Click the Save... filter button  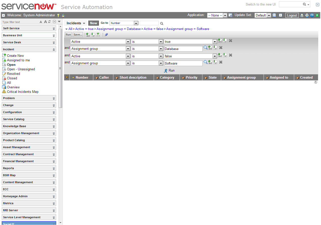click(x=78, y=35)
